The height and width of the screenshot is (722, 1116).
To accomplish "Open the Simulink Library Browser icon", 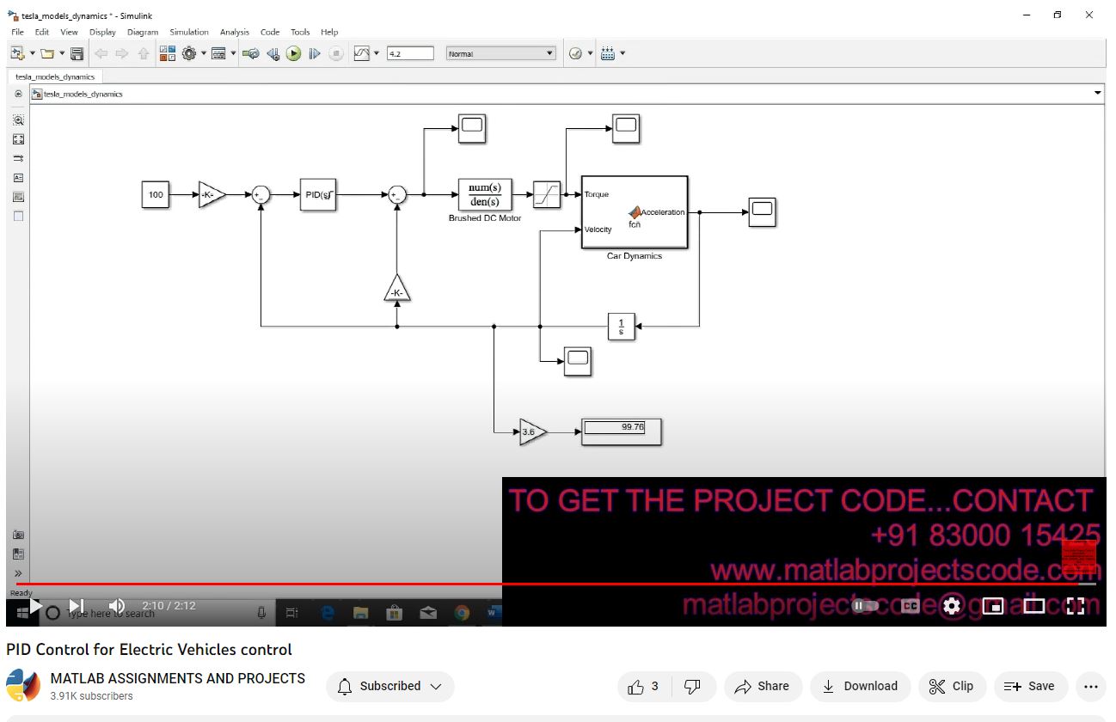I will click(168, 53).
